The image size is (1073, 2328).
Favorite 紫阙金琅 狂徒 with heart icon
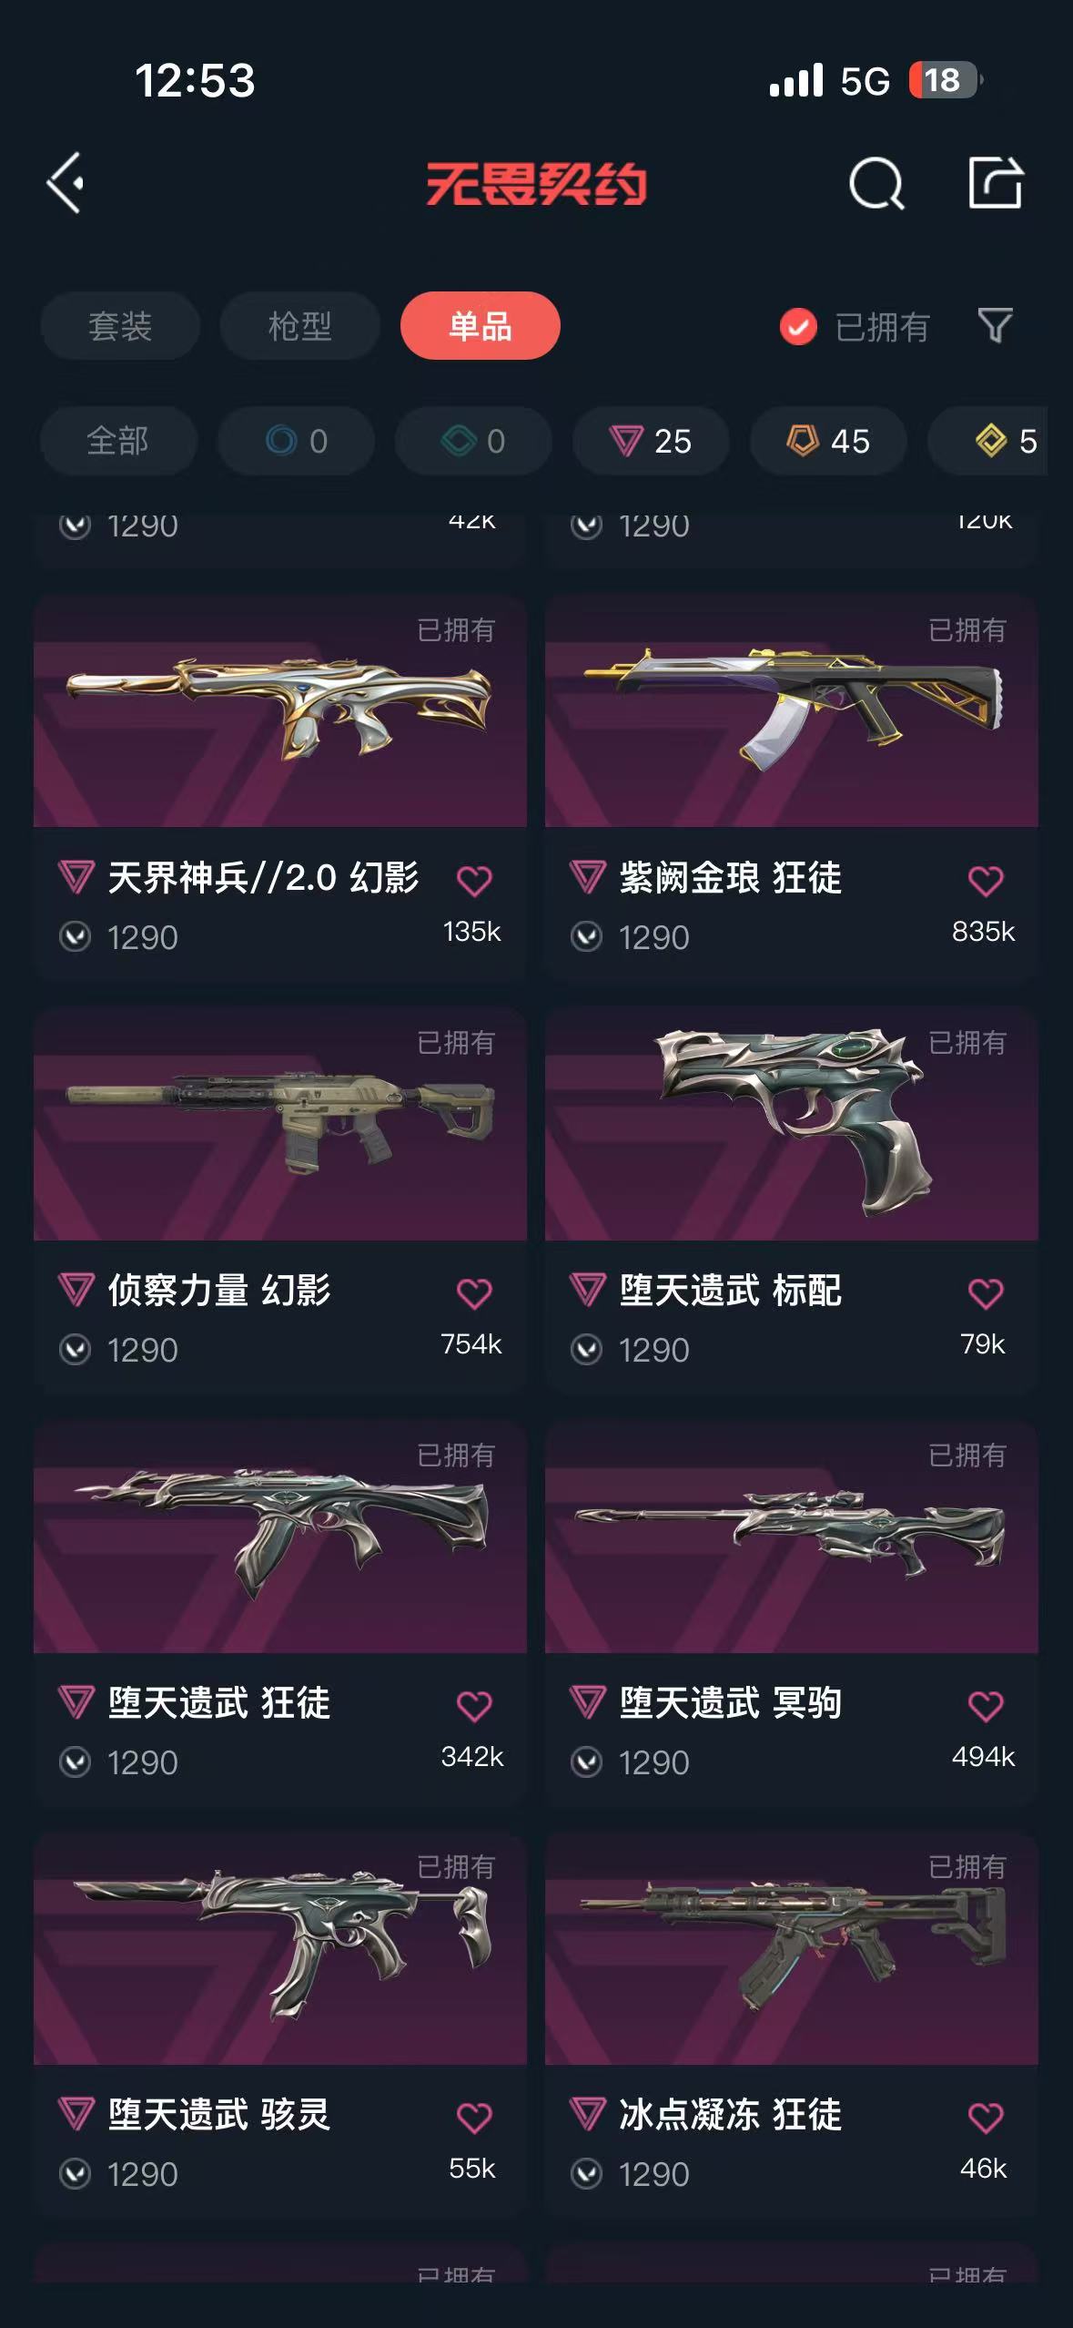[x=986, y=881]
